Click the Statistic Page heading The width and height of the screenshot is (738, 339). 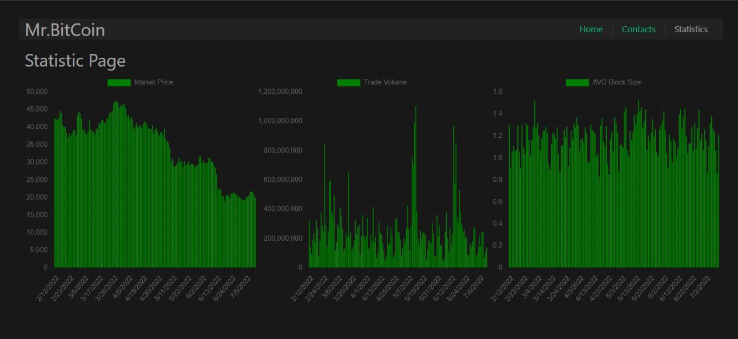(x=75, y=61)
